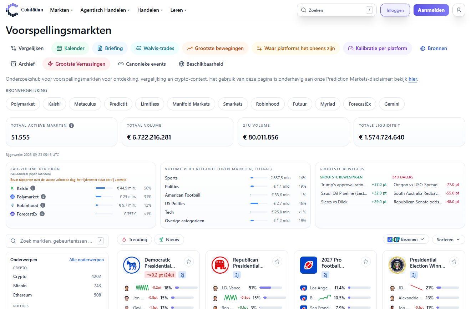Star the 2027 Pro Football card

coord(366,262)
